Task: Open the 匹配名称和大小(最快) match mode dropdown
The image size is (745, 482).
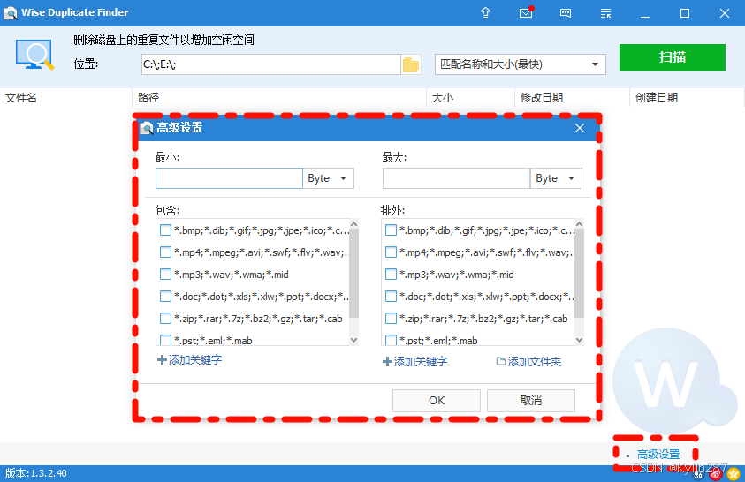Action: pos(521,64)
